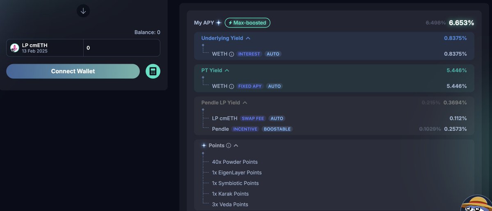This screenshot has width=492, height=211.
Task: Click the crossed-out 6.498% APY value
Action: tap(436, 23)
